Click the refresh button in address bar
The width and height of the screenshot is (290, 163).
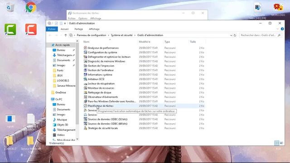click(x=235, y=35)
